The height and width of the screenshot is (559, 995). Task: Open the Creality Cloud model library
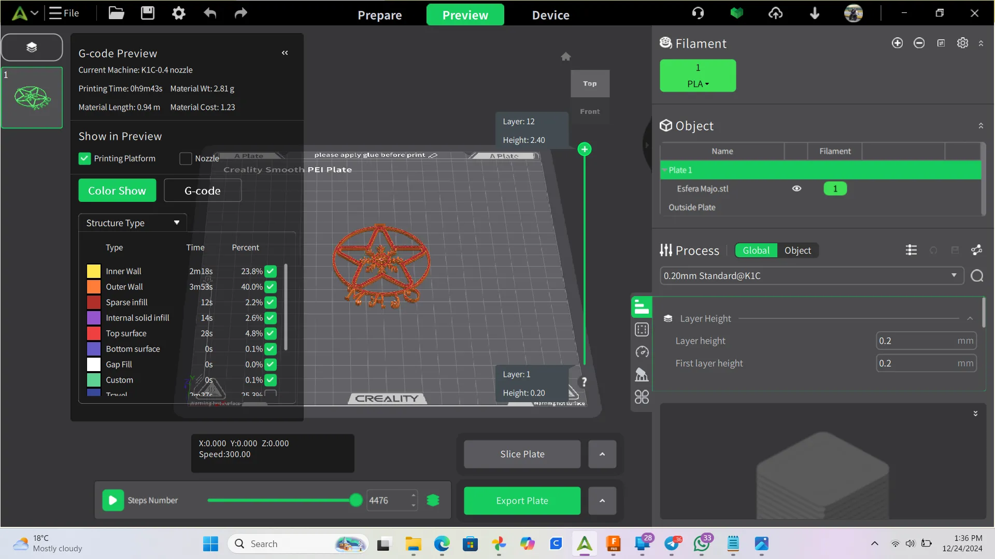[736, 13]
